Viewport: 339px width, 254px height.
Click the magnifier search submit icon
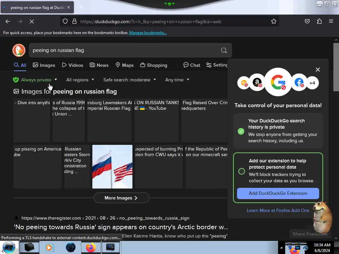tap(224, 50)
